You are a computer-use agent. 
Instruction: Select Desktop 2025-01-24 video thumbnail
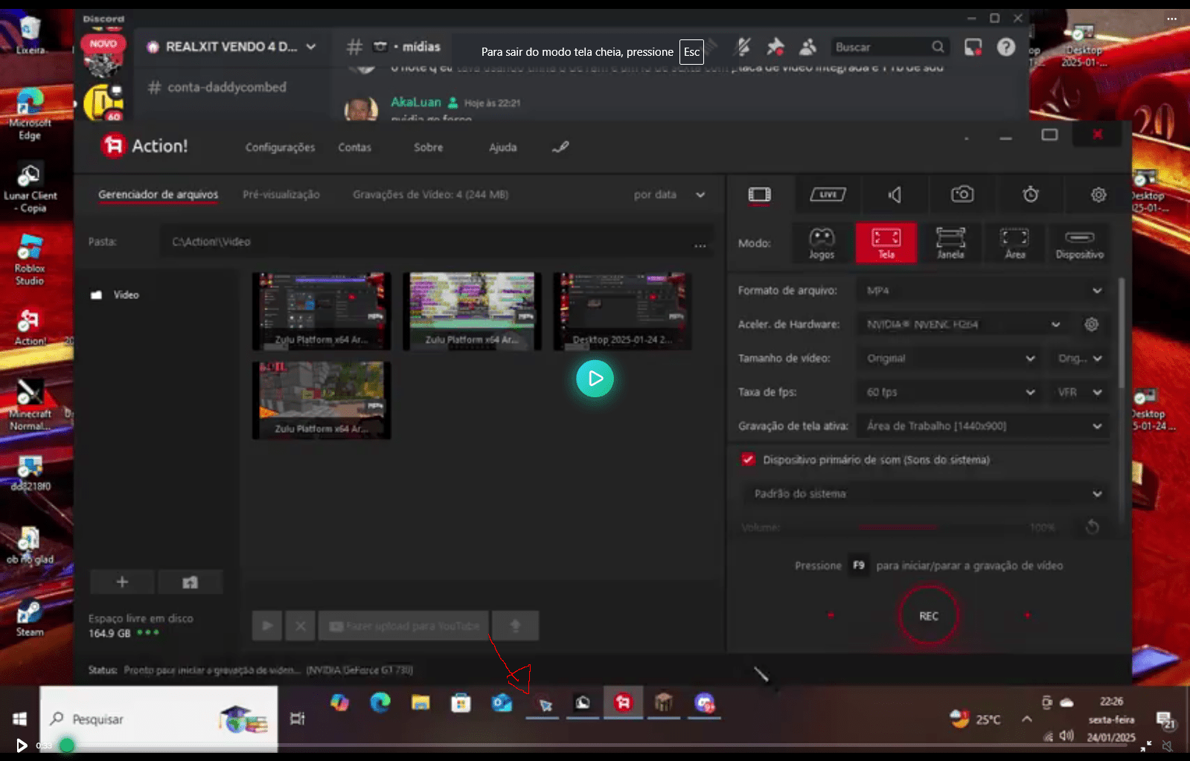pos(622,311)
